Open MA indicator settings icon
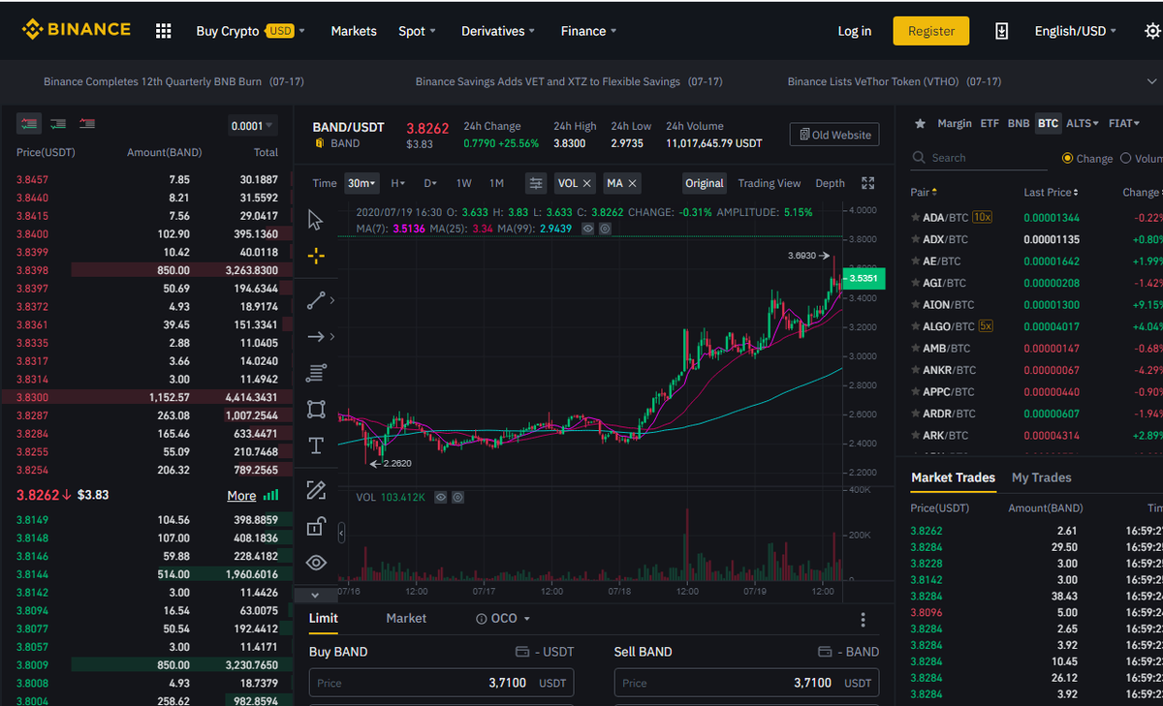This screenshot has height=706, width=1163. click(x=605, y=229)
